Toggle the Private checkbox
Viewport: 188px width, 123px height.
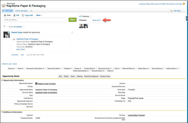[x=36, y=86]
